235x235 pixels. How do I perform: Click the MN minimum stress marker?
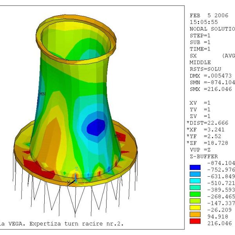[x=42, y=94]
